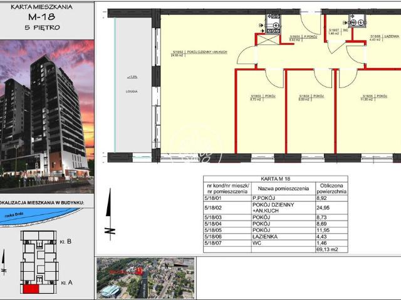Click 'POKÓJ' in the 5/18/05 table row
This screenshot has height=300, width=401.
pos(261,230)
